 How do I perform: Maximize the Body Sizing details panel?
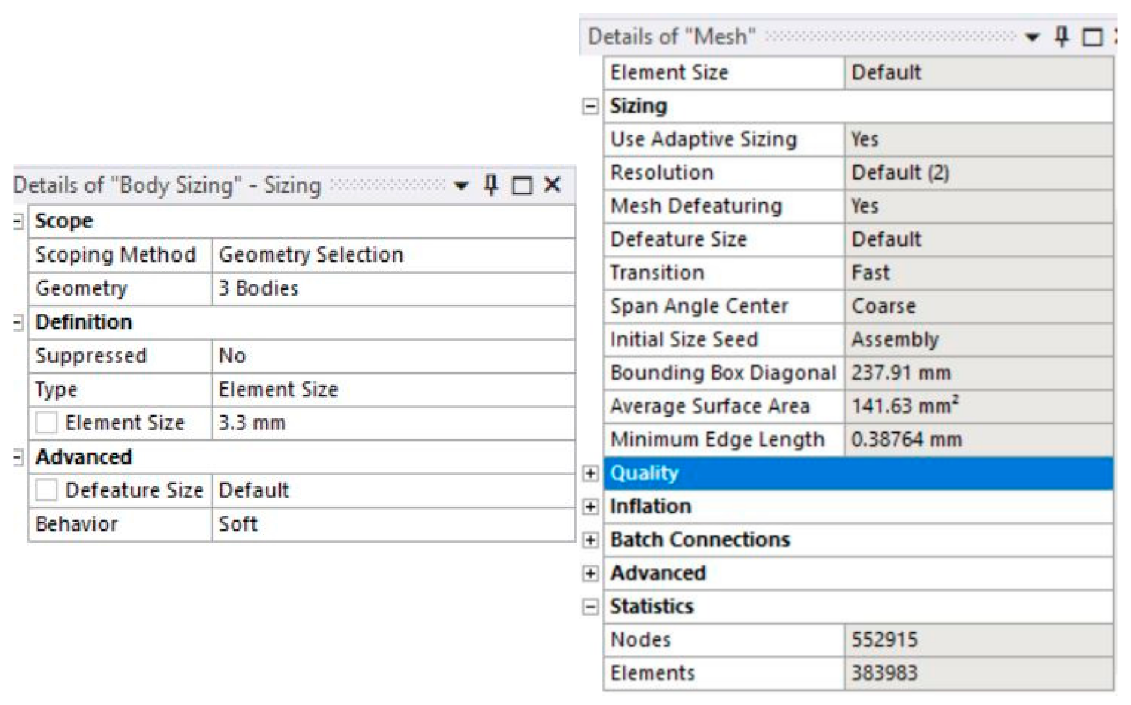tap(521, 186)
